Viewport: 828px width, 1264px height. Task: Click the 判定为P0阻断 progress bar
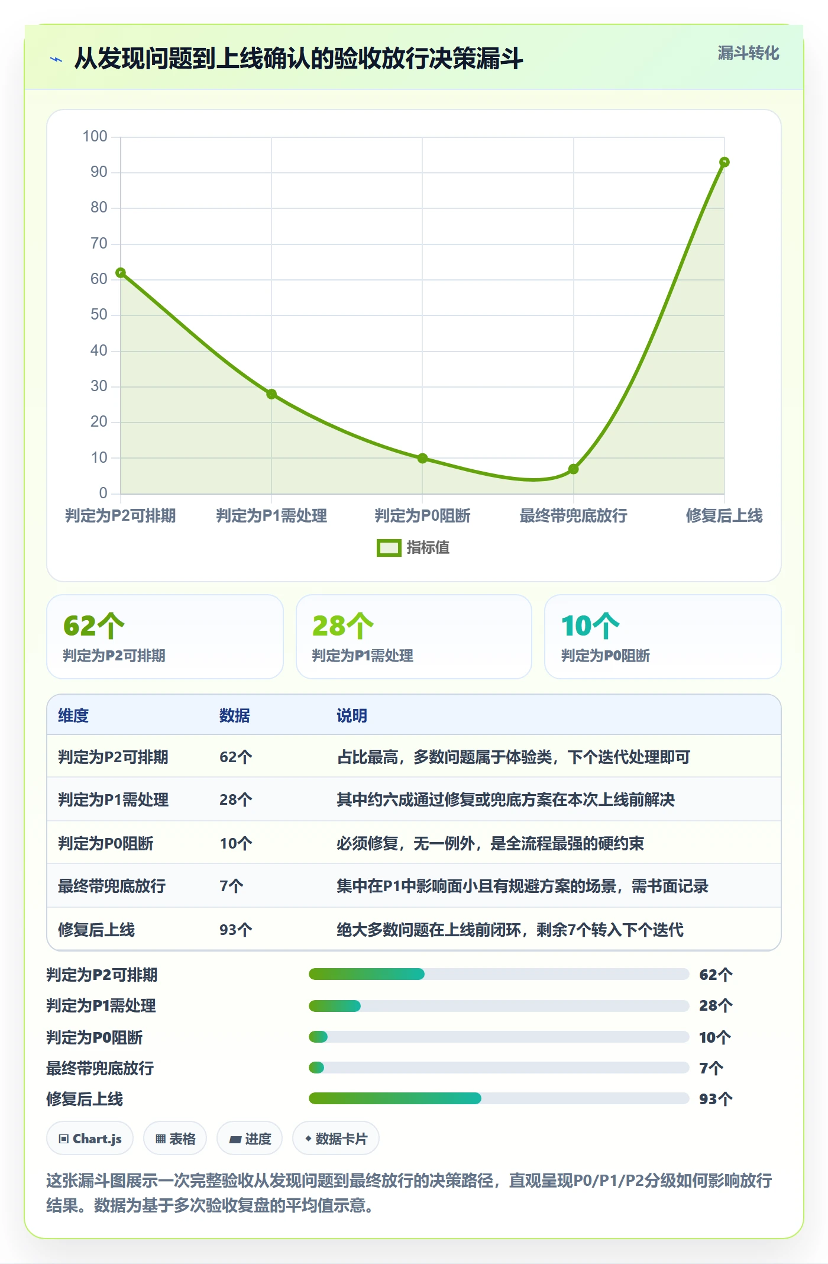pyautogui.click(x=499, y=1037)
